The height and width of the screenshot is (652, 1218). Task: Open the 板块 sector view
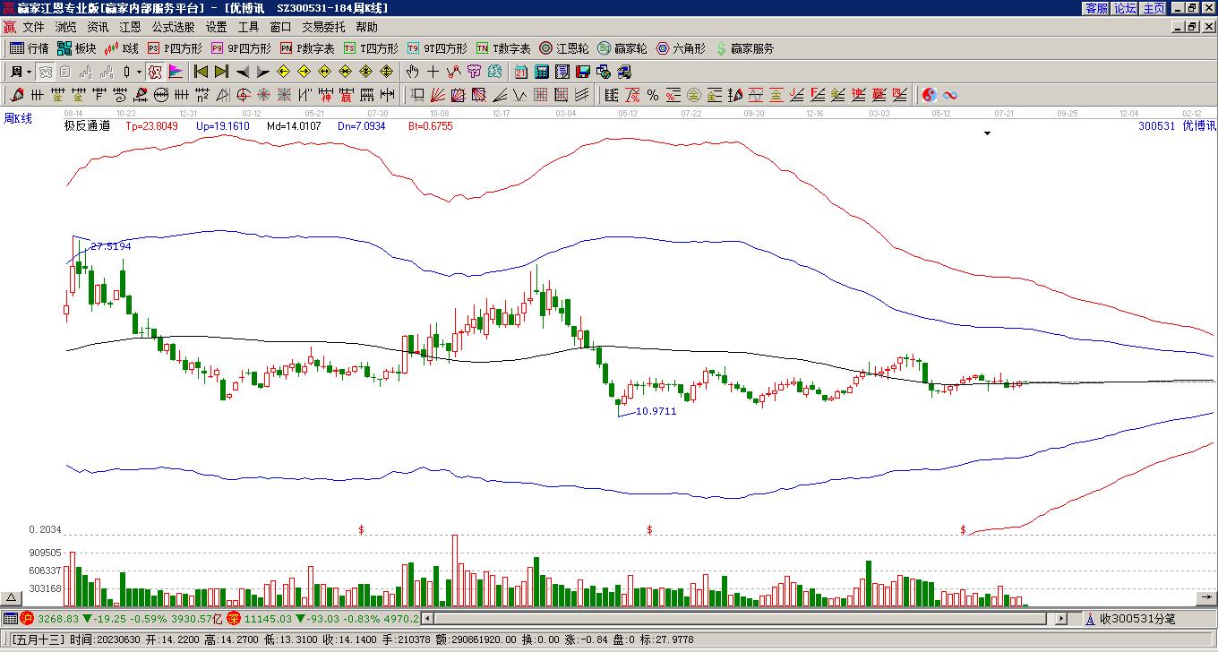(x=76, y=48)
